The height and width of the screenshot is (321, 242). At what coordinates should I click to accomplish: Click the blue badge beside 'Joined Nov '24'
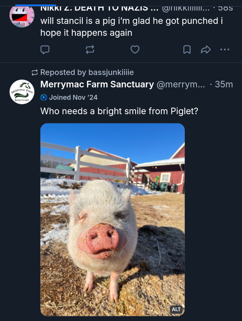tap(44, 97)
